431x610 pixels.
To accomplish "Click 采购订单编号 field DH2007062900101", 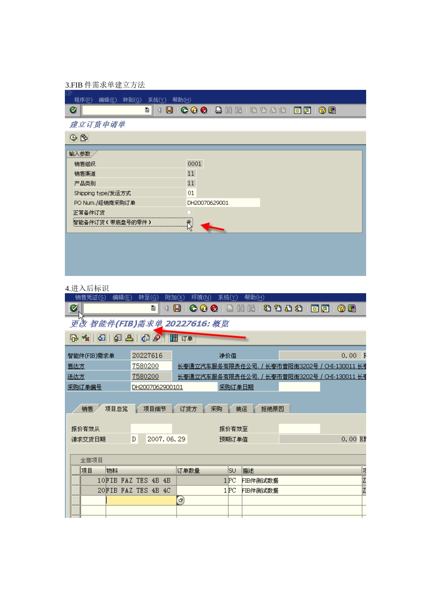I will click(174, 387).
